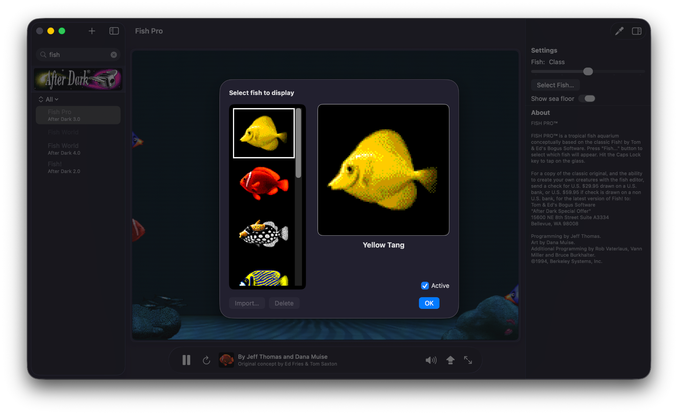Select Fish Pro After Dark 3.0 module

78,115
